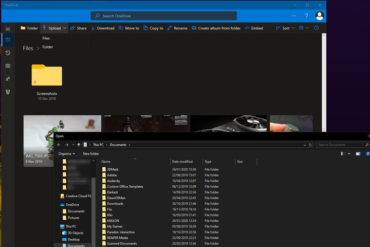
Task: Select the Files icon in OneDrive sidebar
Action: coord(8,40)
